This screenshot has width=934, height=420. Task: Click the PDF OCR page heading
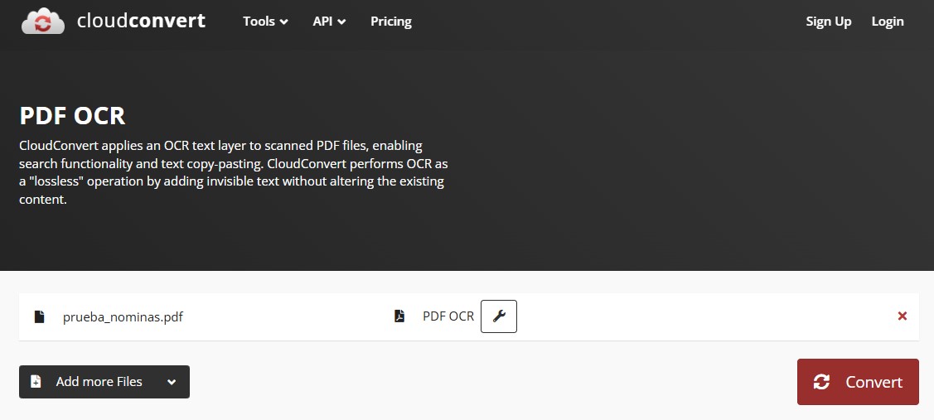coord(73,116)
